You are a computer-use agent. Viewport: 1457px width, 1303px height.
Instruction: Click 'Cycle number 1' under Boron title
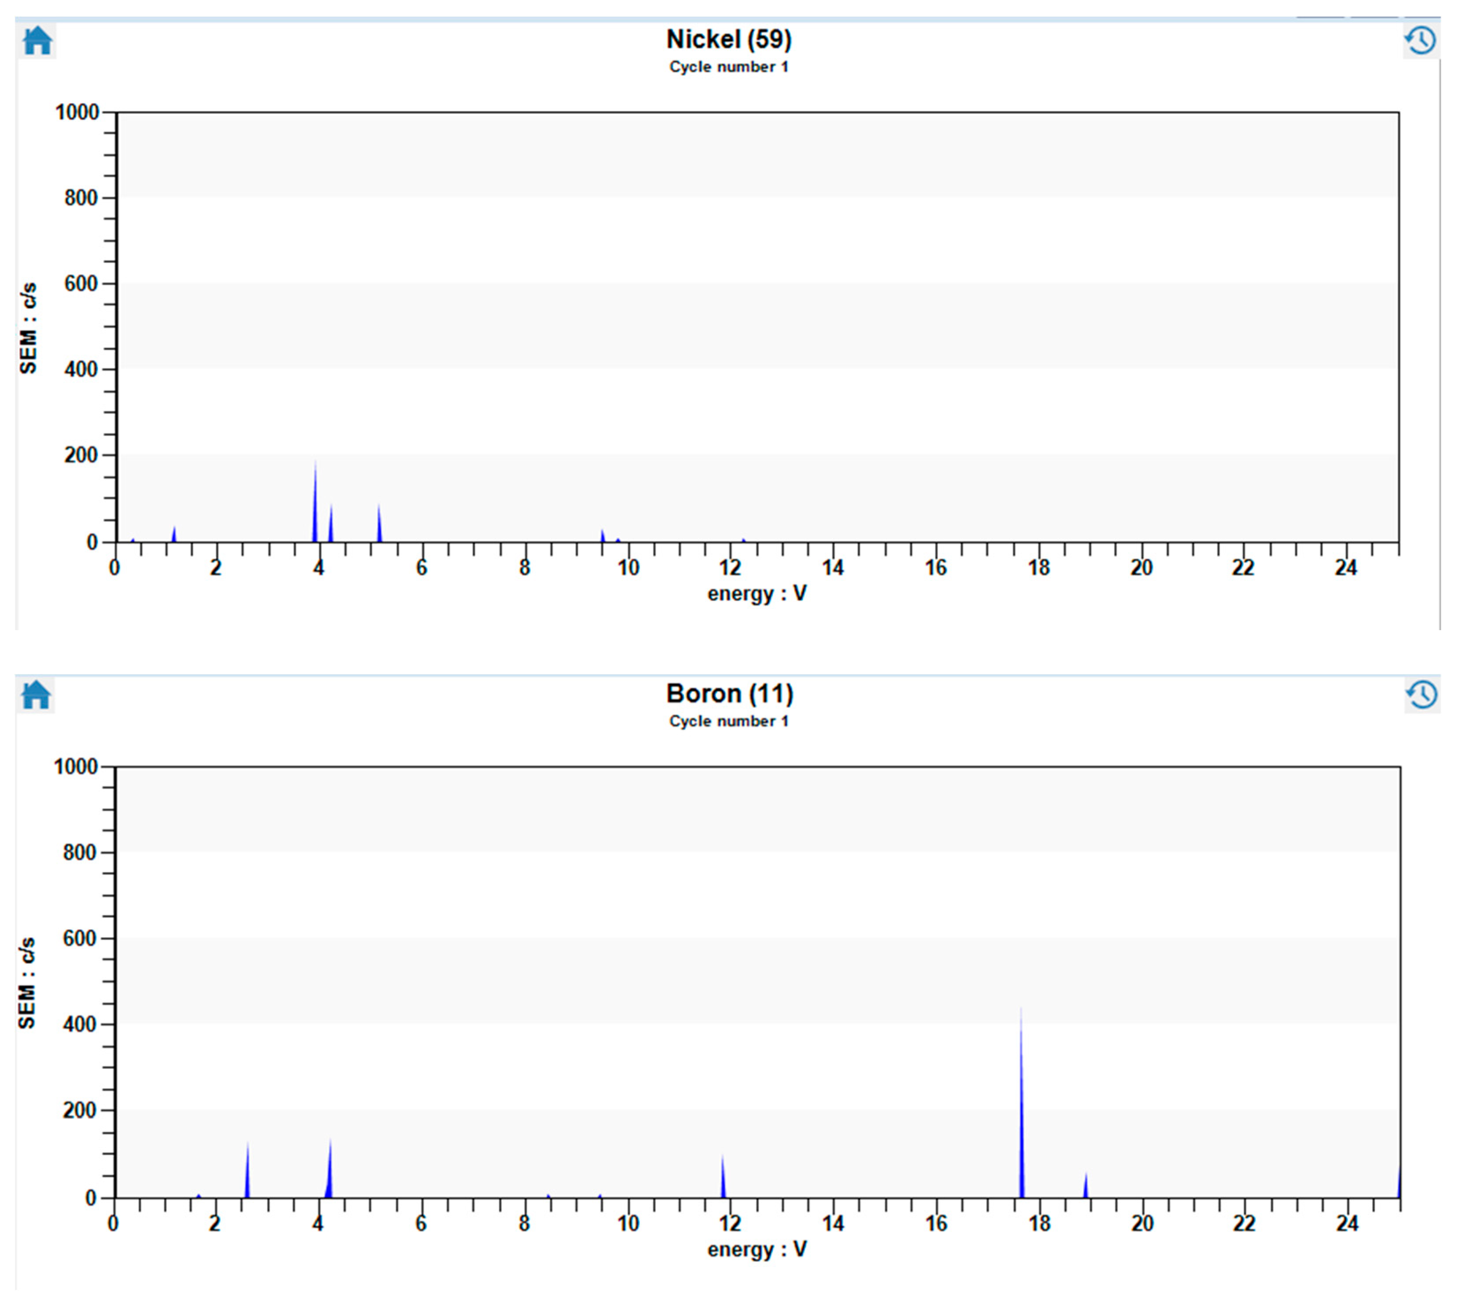coord(728,721)
